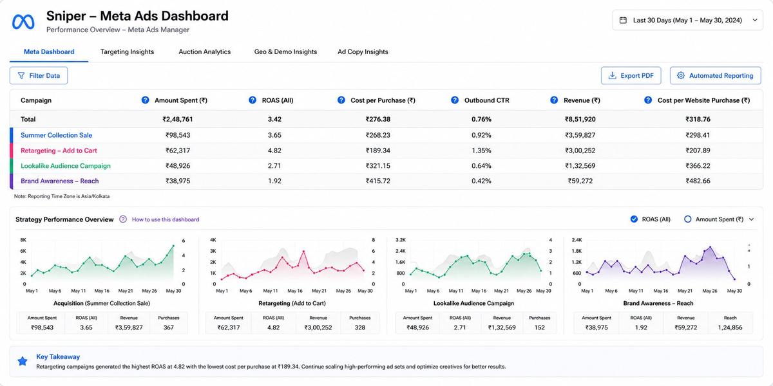The height and width of the screenshot is (386, 773).
Task: Click the Total row label
Action: coord(28,119)
